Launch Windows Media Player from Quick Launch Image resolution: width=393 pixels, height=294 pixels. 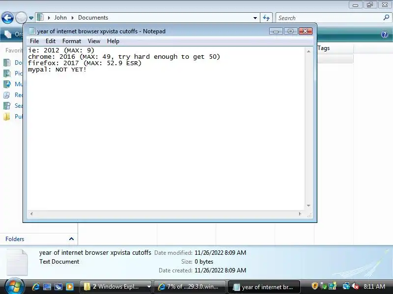[70, 287]
